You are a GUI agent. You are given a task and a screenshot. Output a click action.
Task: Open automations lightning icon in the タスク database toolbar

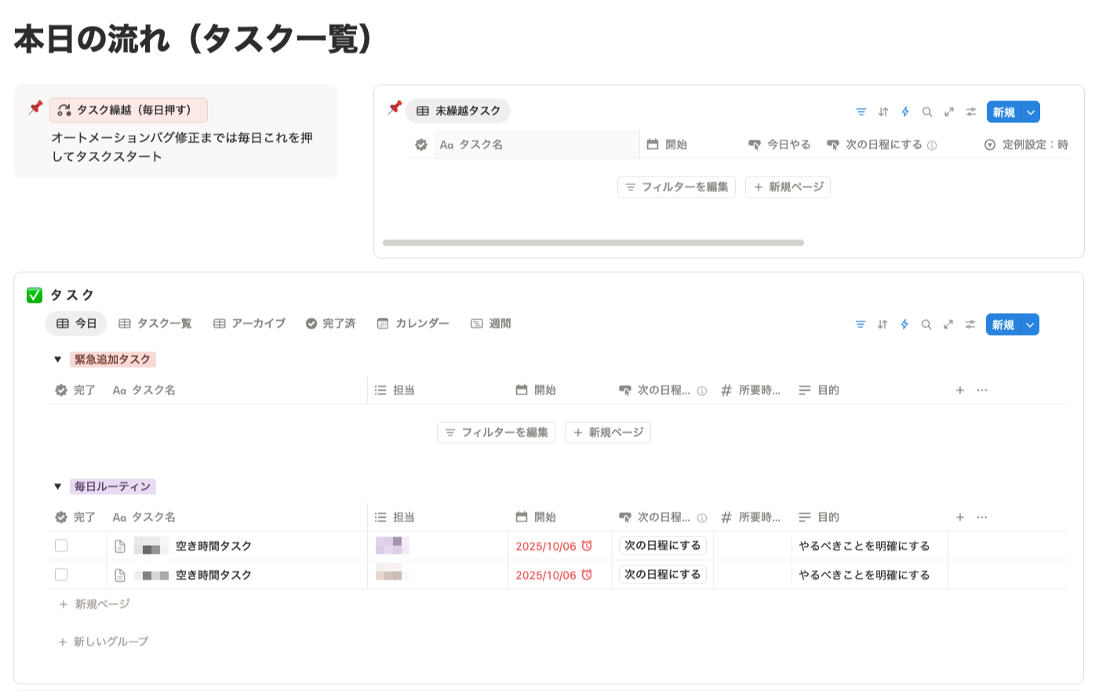(904, 325)
